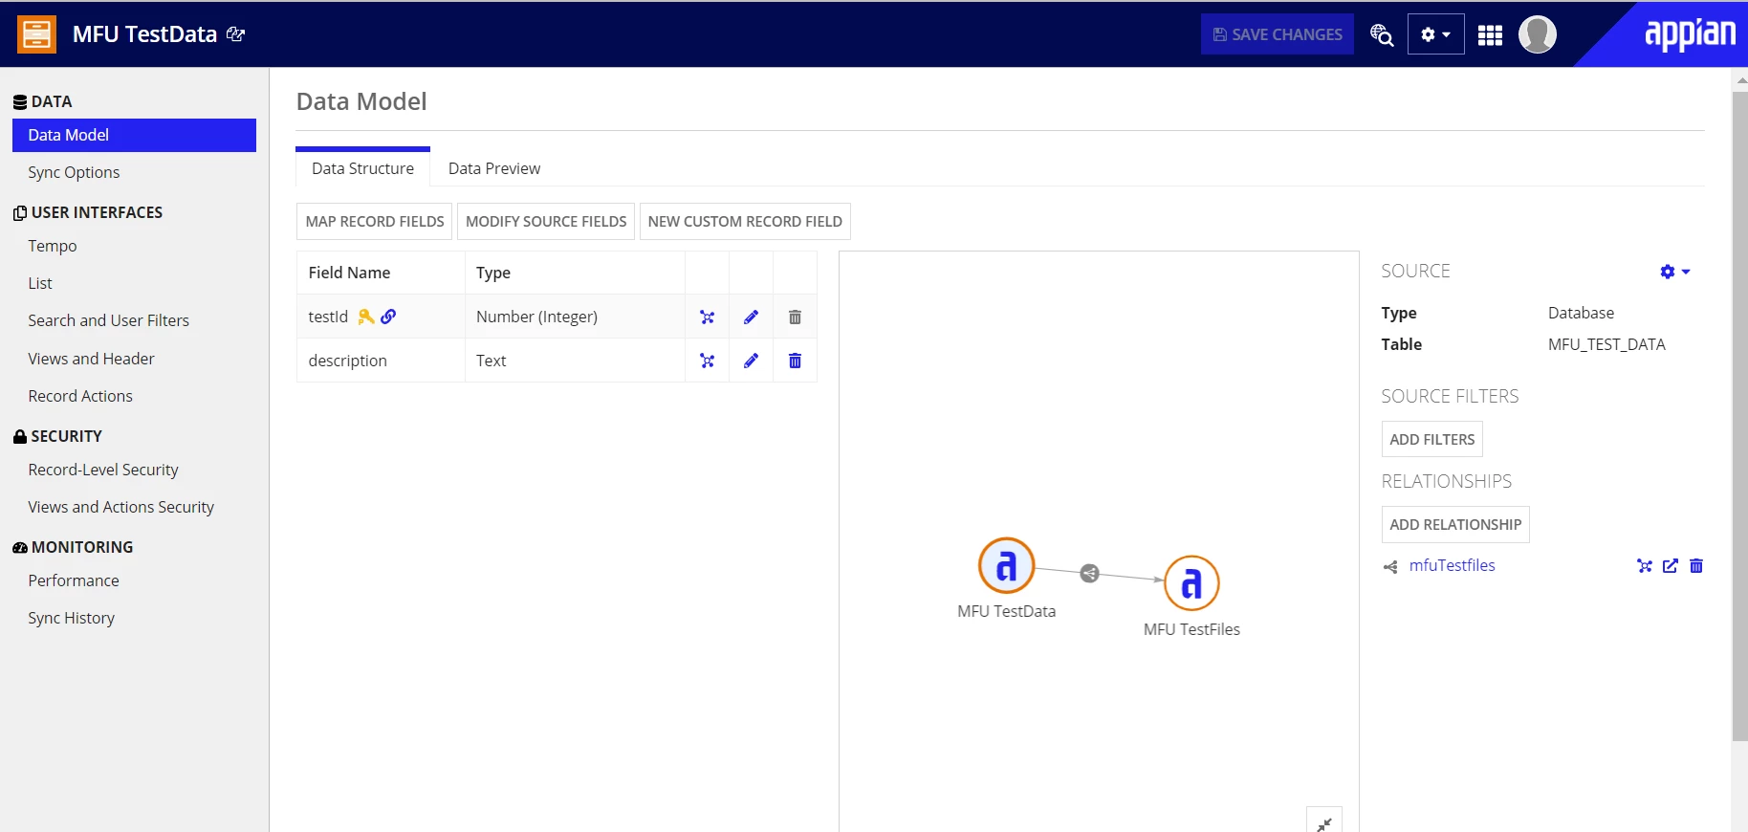
Task: Open the search objects magnifier icon
Action: tap(1381, 34)
